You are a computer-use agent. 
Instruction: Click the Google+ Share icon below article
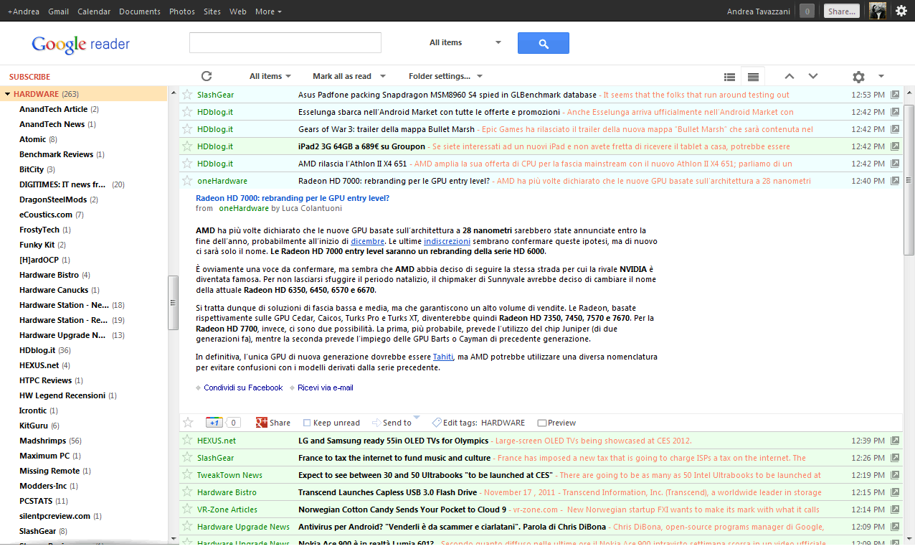[x=262, y=423]
